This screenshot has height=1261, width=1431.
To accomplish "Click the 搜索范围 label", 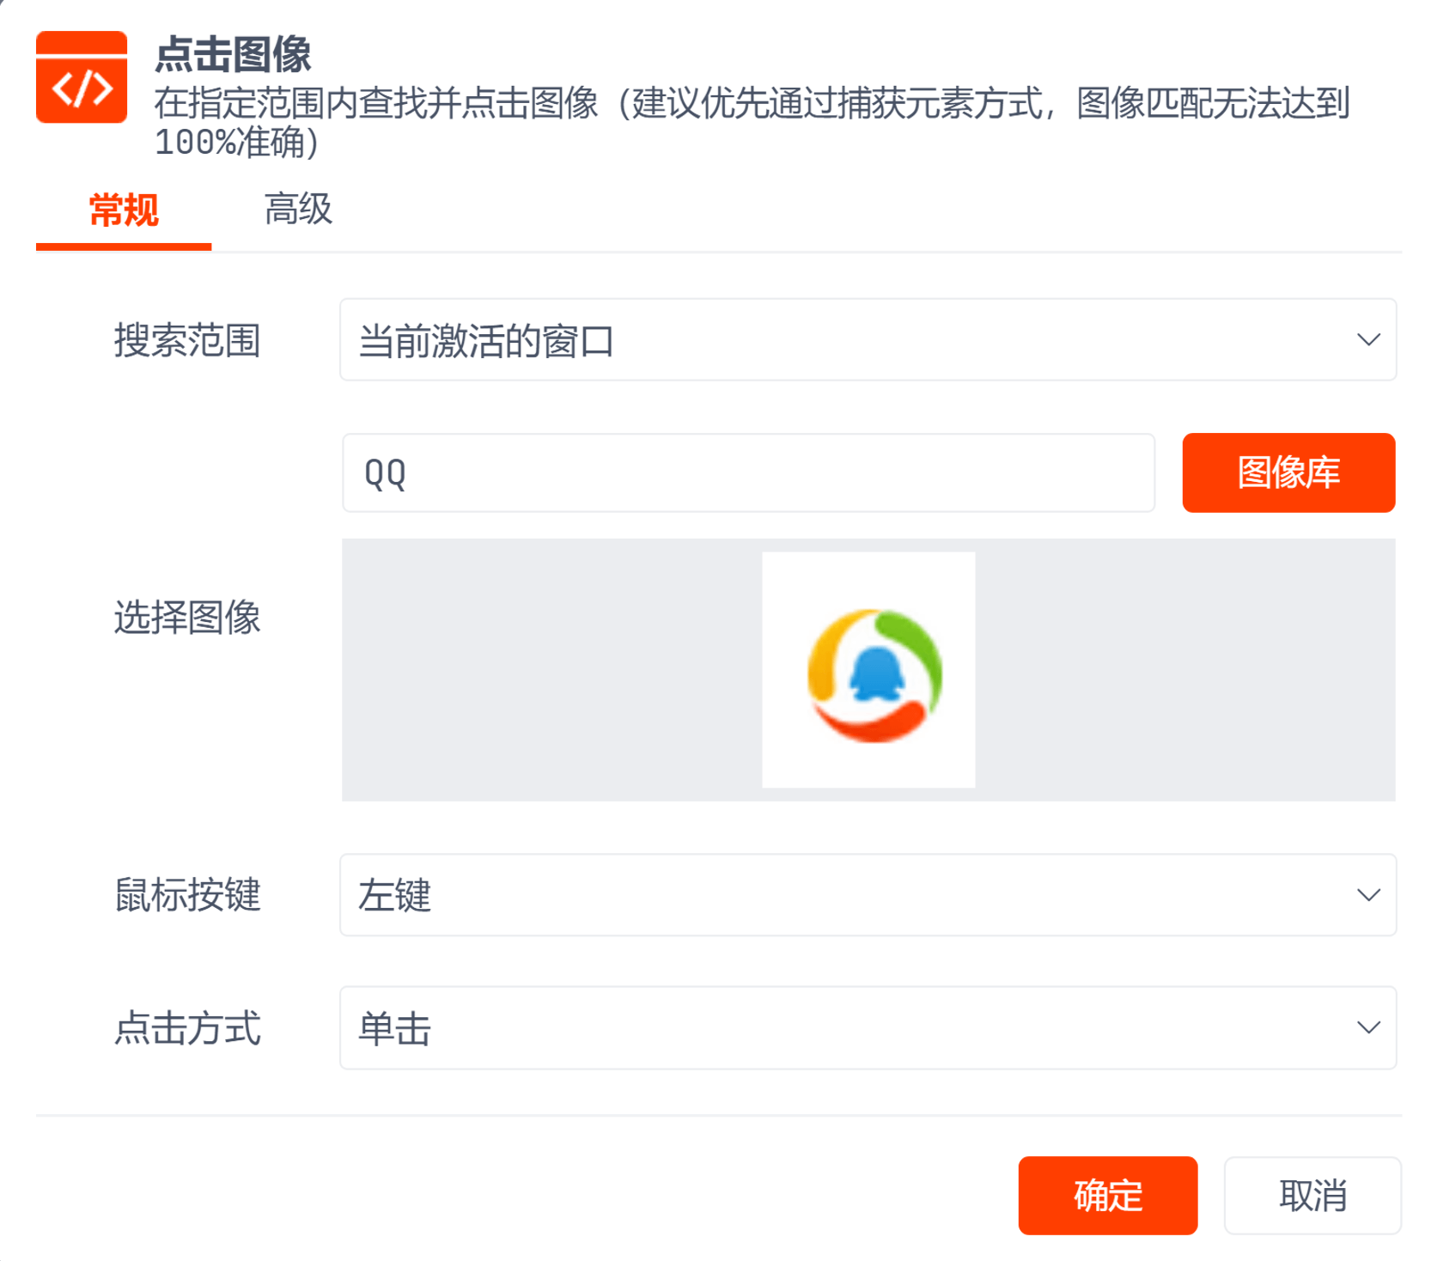I will click(187, 340).
